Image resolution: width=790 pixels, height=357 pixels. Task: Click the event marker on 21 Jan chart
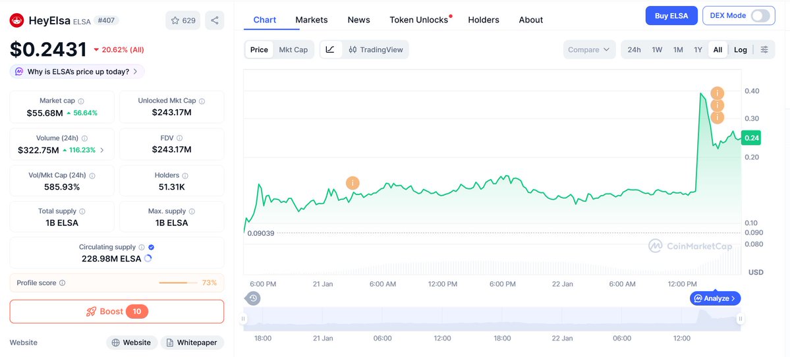[353, 182]
